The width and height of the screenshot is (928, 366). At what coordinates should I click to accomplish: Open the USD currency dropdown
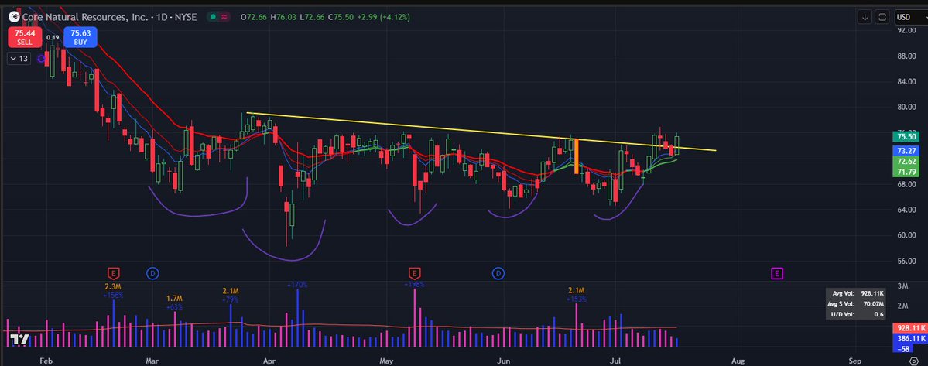[x=910, y=17]
